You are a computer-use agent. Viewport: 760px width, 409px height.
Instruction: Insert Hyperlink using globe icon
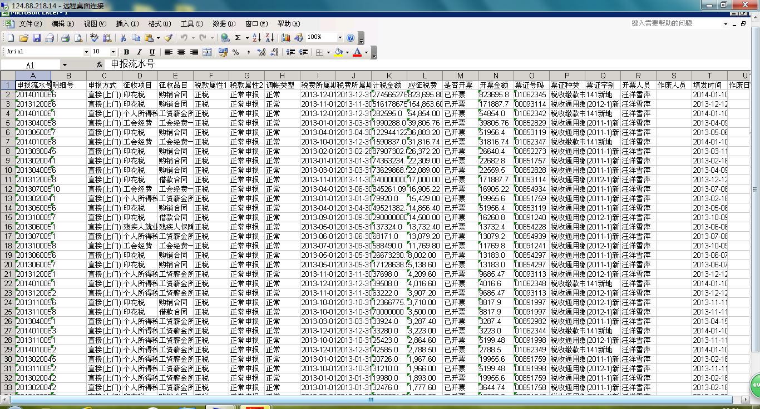(x=225, y=38)
